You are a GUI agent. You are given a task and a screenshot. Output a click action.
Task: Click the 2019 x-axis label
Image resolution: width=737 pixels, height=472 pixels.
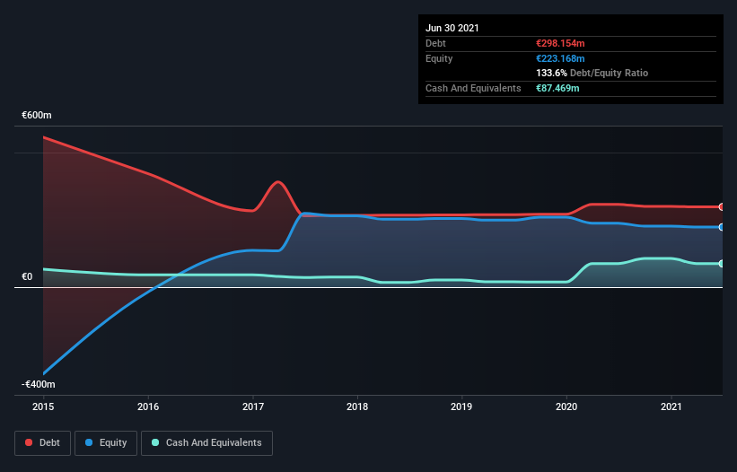[461, 406]
